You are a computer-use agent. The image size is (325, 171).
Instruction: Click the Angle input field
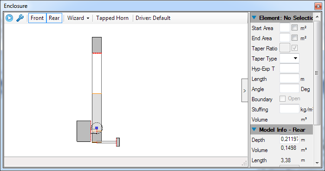[x=289, y=89]
